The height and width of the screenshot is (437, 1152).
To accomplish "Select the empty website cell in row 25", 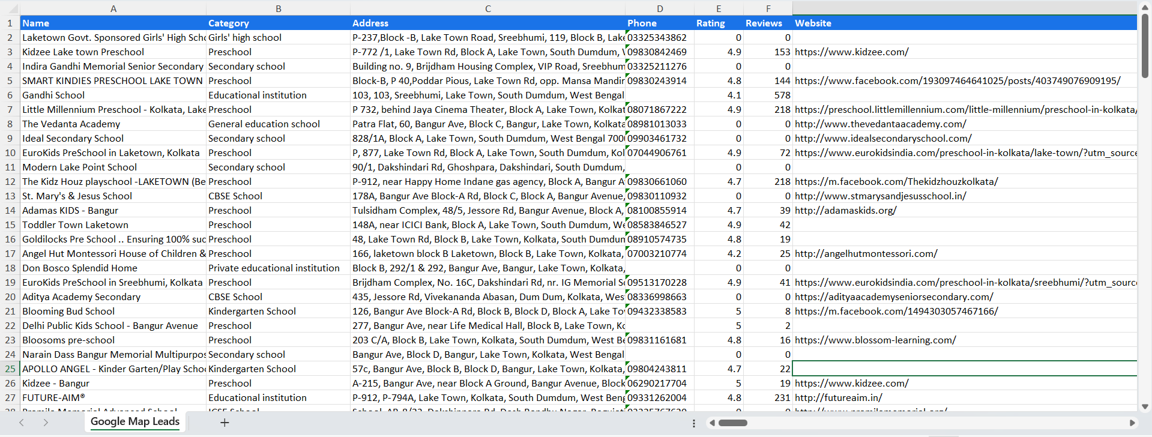I will point(965,369).
